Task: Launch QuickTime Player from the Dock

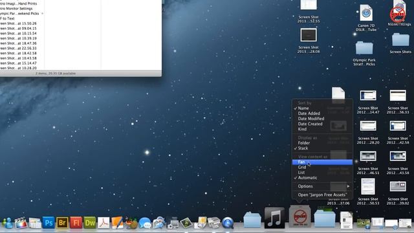Action: 228,223
